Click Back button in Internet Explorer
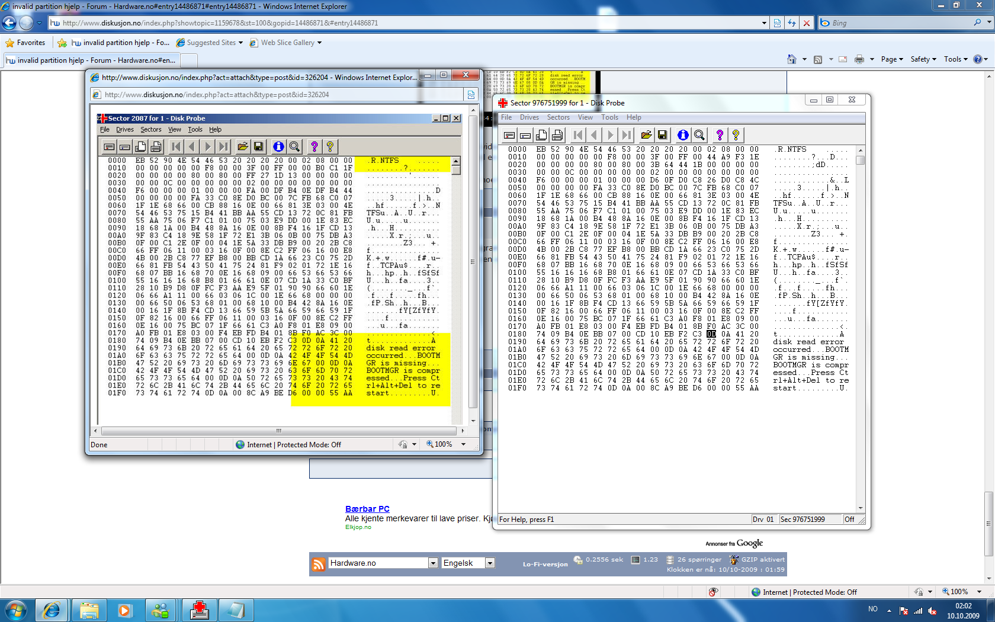 click(x=9, y=23)
